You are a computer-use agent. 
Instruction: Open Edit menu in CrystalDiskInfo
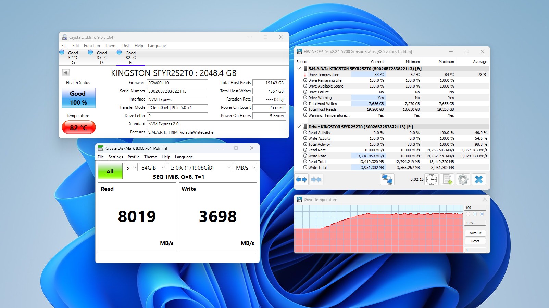pos(76,46)
